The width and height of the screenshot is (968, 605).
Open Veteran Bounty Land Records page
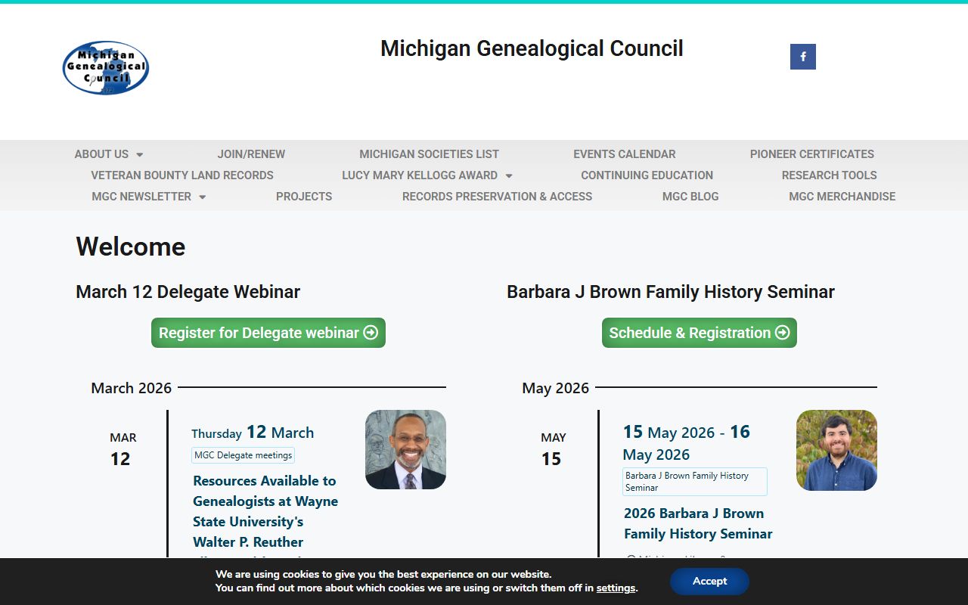(x=182, y=175)
